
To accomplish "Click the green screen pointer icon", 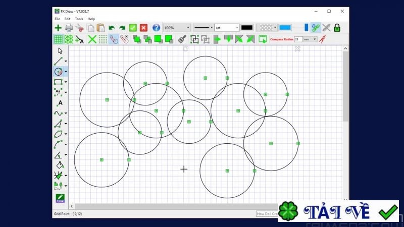I will 263,39.
